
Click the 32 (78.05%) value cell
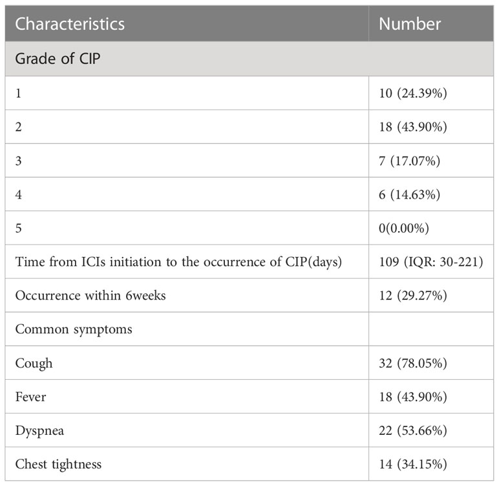pyautogui.click(x=413, y=363)
